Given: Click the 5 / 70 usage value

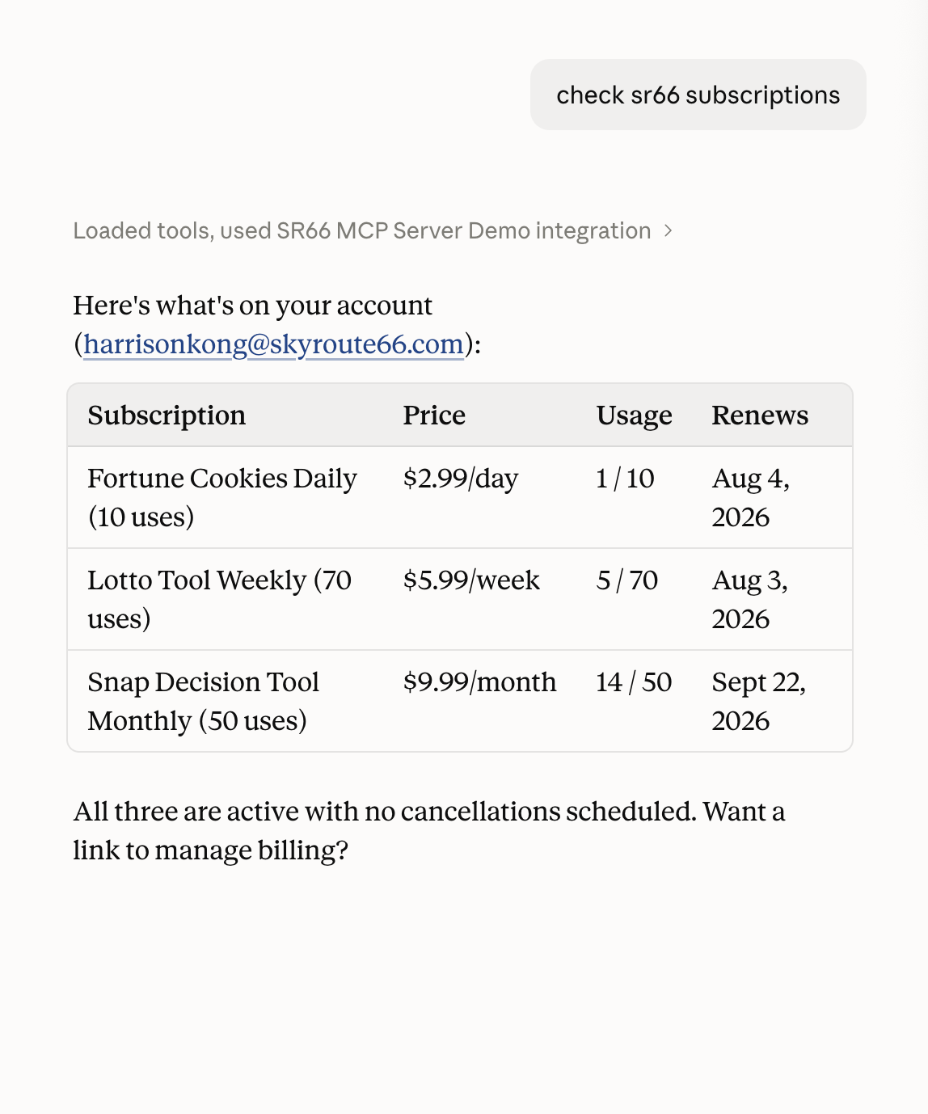Looking at the screenshot, I should pos(627,580).
